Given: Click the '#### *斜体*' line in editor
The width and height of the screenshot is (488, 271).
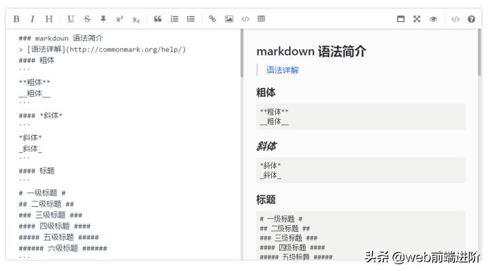Looking at the screenshot, I should 41,116.
